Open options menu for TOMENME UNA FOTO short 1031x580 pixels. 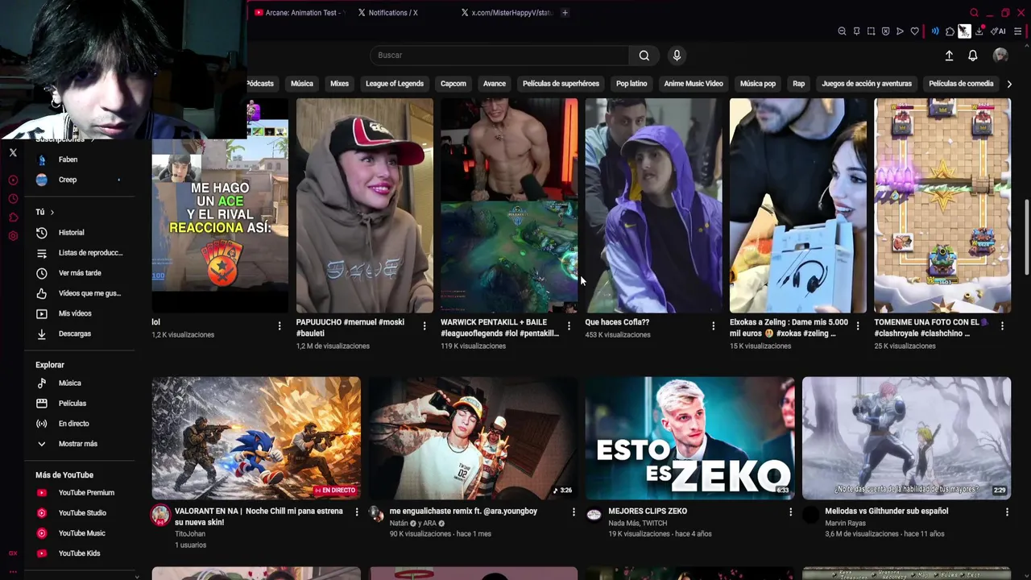1002,326
